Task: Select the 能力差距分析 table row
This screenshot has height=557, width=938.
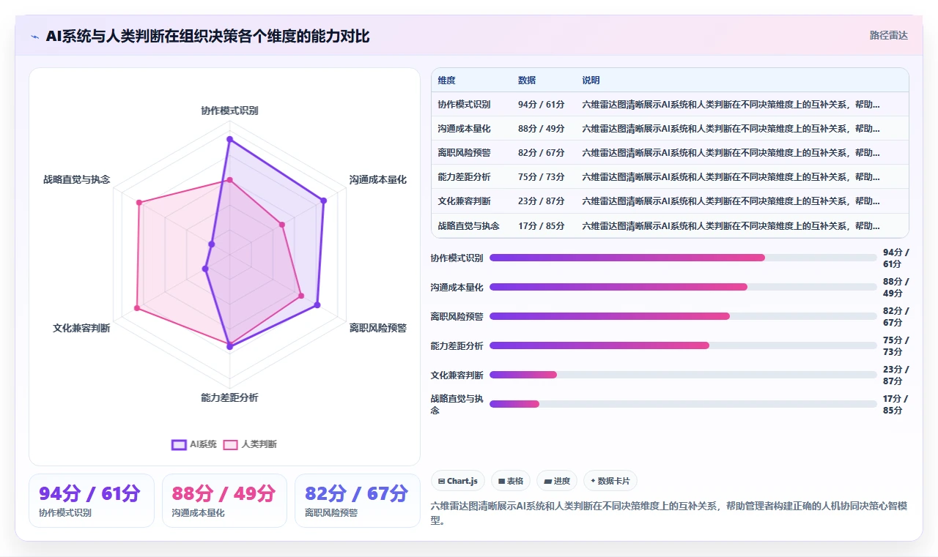Action: click(670, 176)
